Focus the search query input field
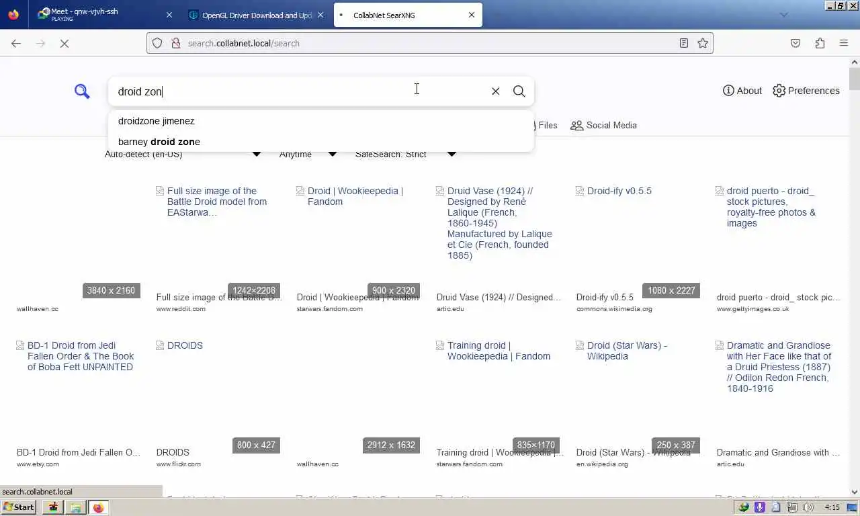 pyautogui.click(x=299, y=91)
